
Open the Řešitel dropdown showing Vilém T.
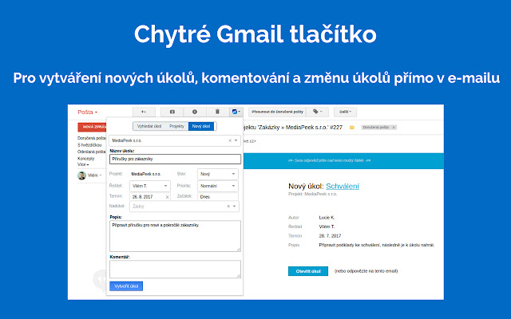[150, 186]
